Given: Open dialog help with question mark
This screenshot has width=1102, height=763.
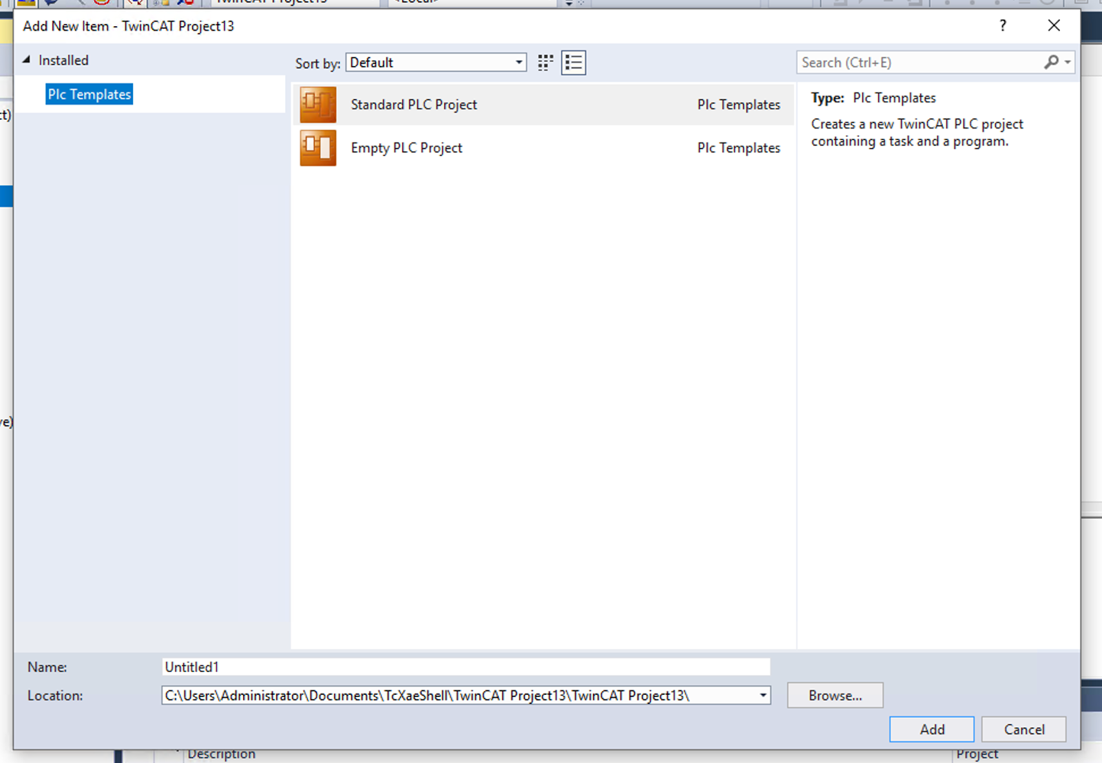Looking at the screenshot, I should (x=1003, y=26).
